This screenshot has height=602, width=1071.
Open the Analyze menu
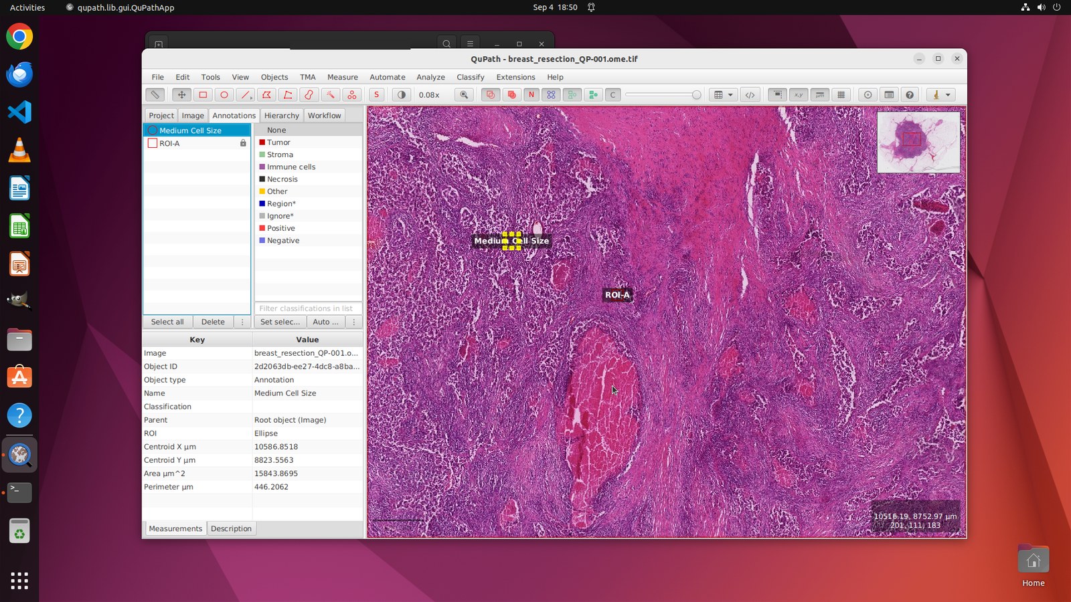[430, 77]
